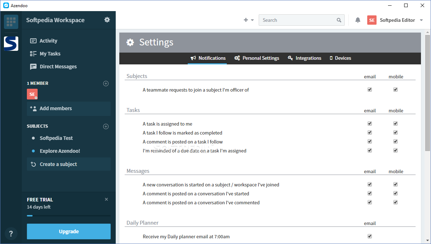Open the Activity page
431x244 pixels.
(48, 41)
